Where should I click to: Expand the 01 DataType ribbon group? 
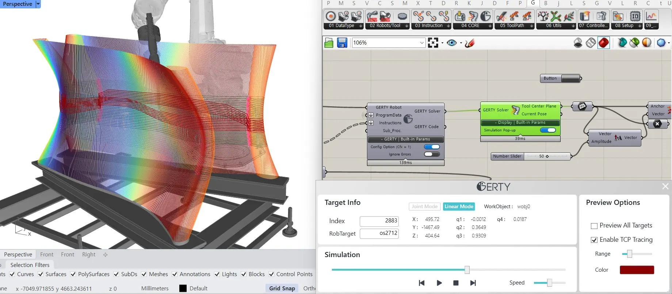coord(361,26)
